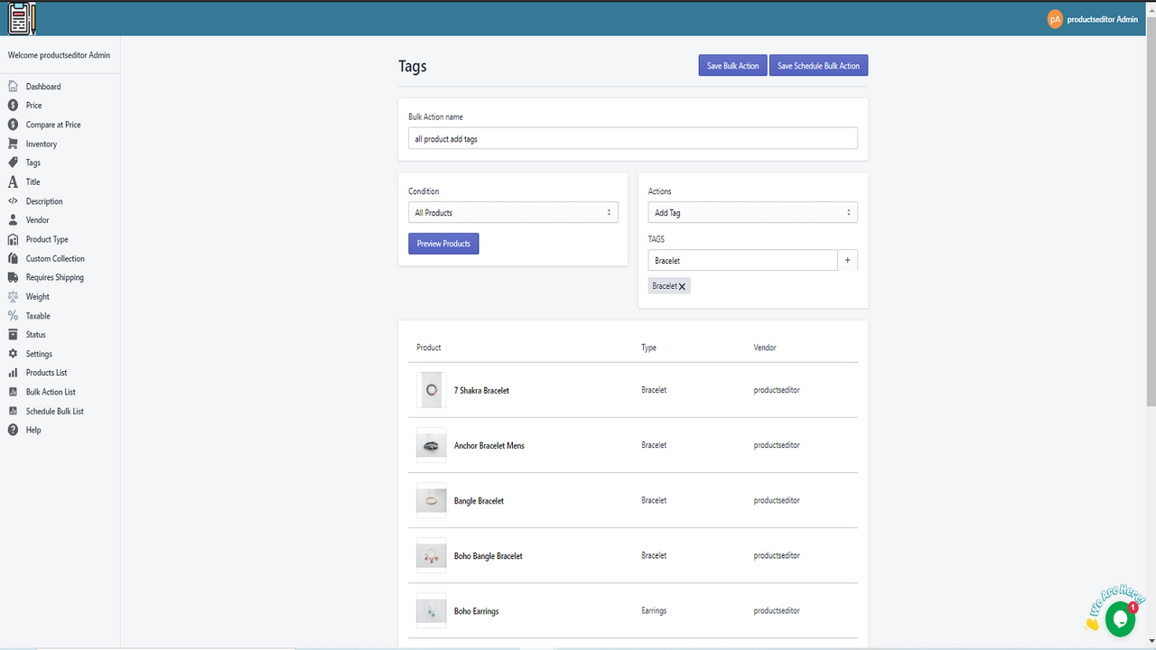Click the Help question mark icon

click(13, 430)
